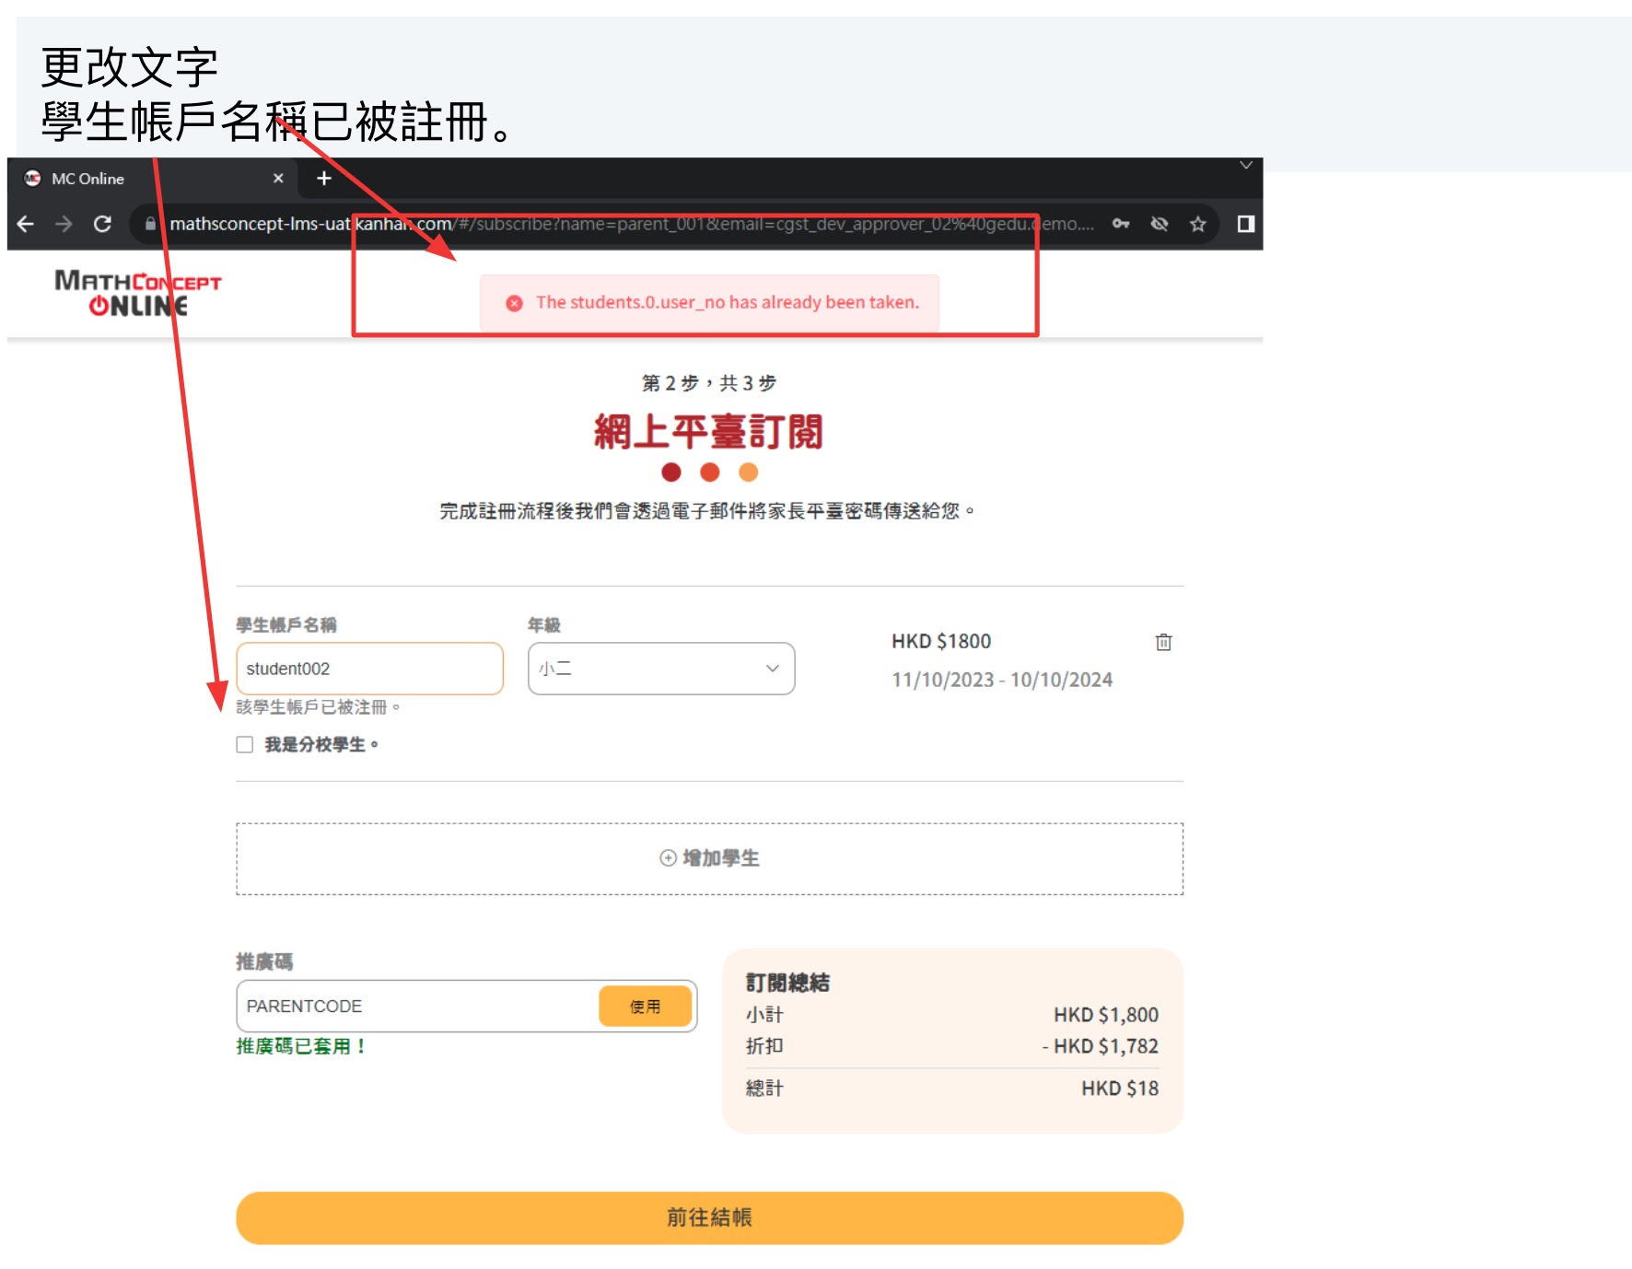1632x1269 pixels.
Task: Close the MC Online tab
Action: pyautogui.click(x=278, y=179)
